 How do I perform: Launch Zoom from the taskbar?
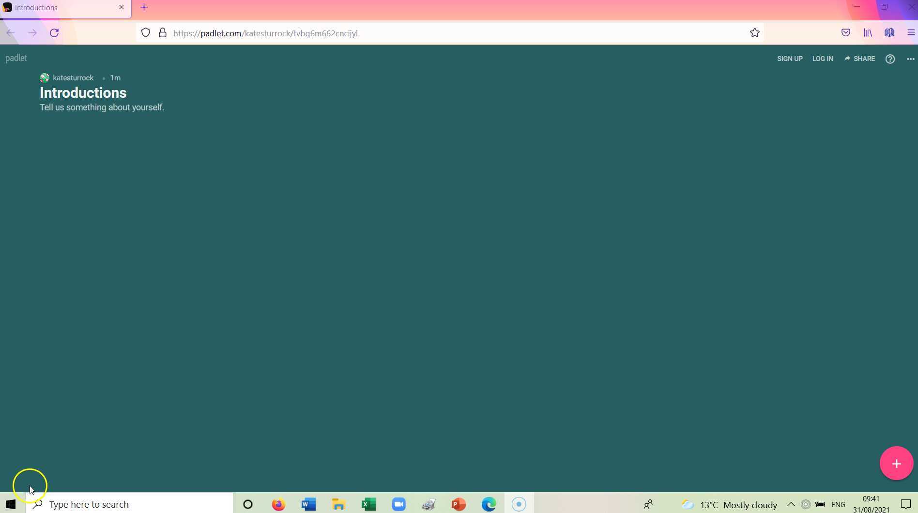pyautogui.click(x=398, y=504)
